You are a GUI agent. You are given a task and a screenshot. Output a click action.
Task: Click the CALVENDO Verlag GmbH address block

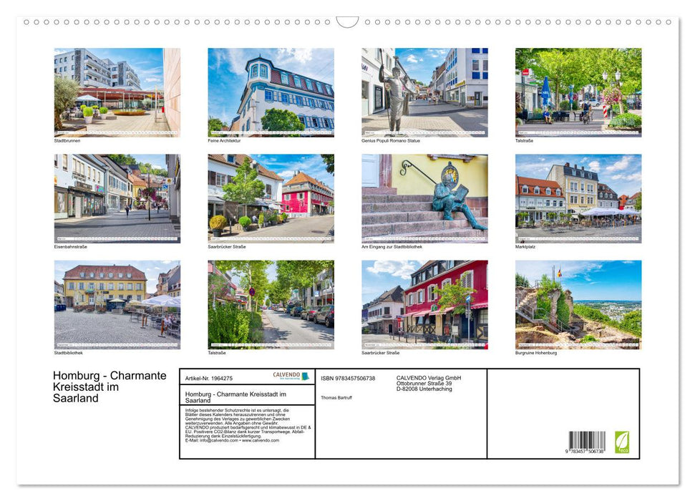pos(429,383)
